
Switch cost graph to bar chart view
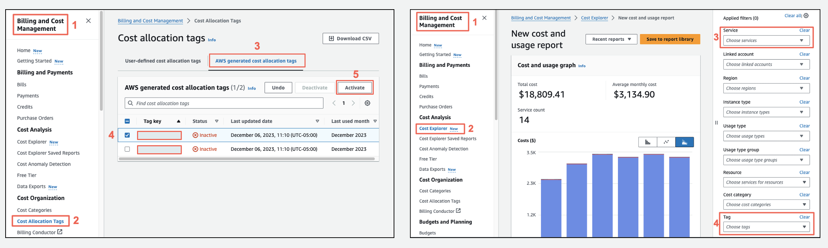[x=648, y=142]
